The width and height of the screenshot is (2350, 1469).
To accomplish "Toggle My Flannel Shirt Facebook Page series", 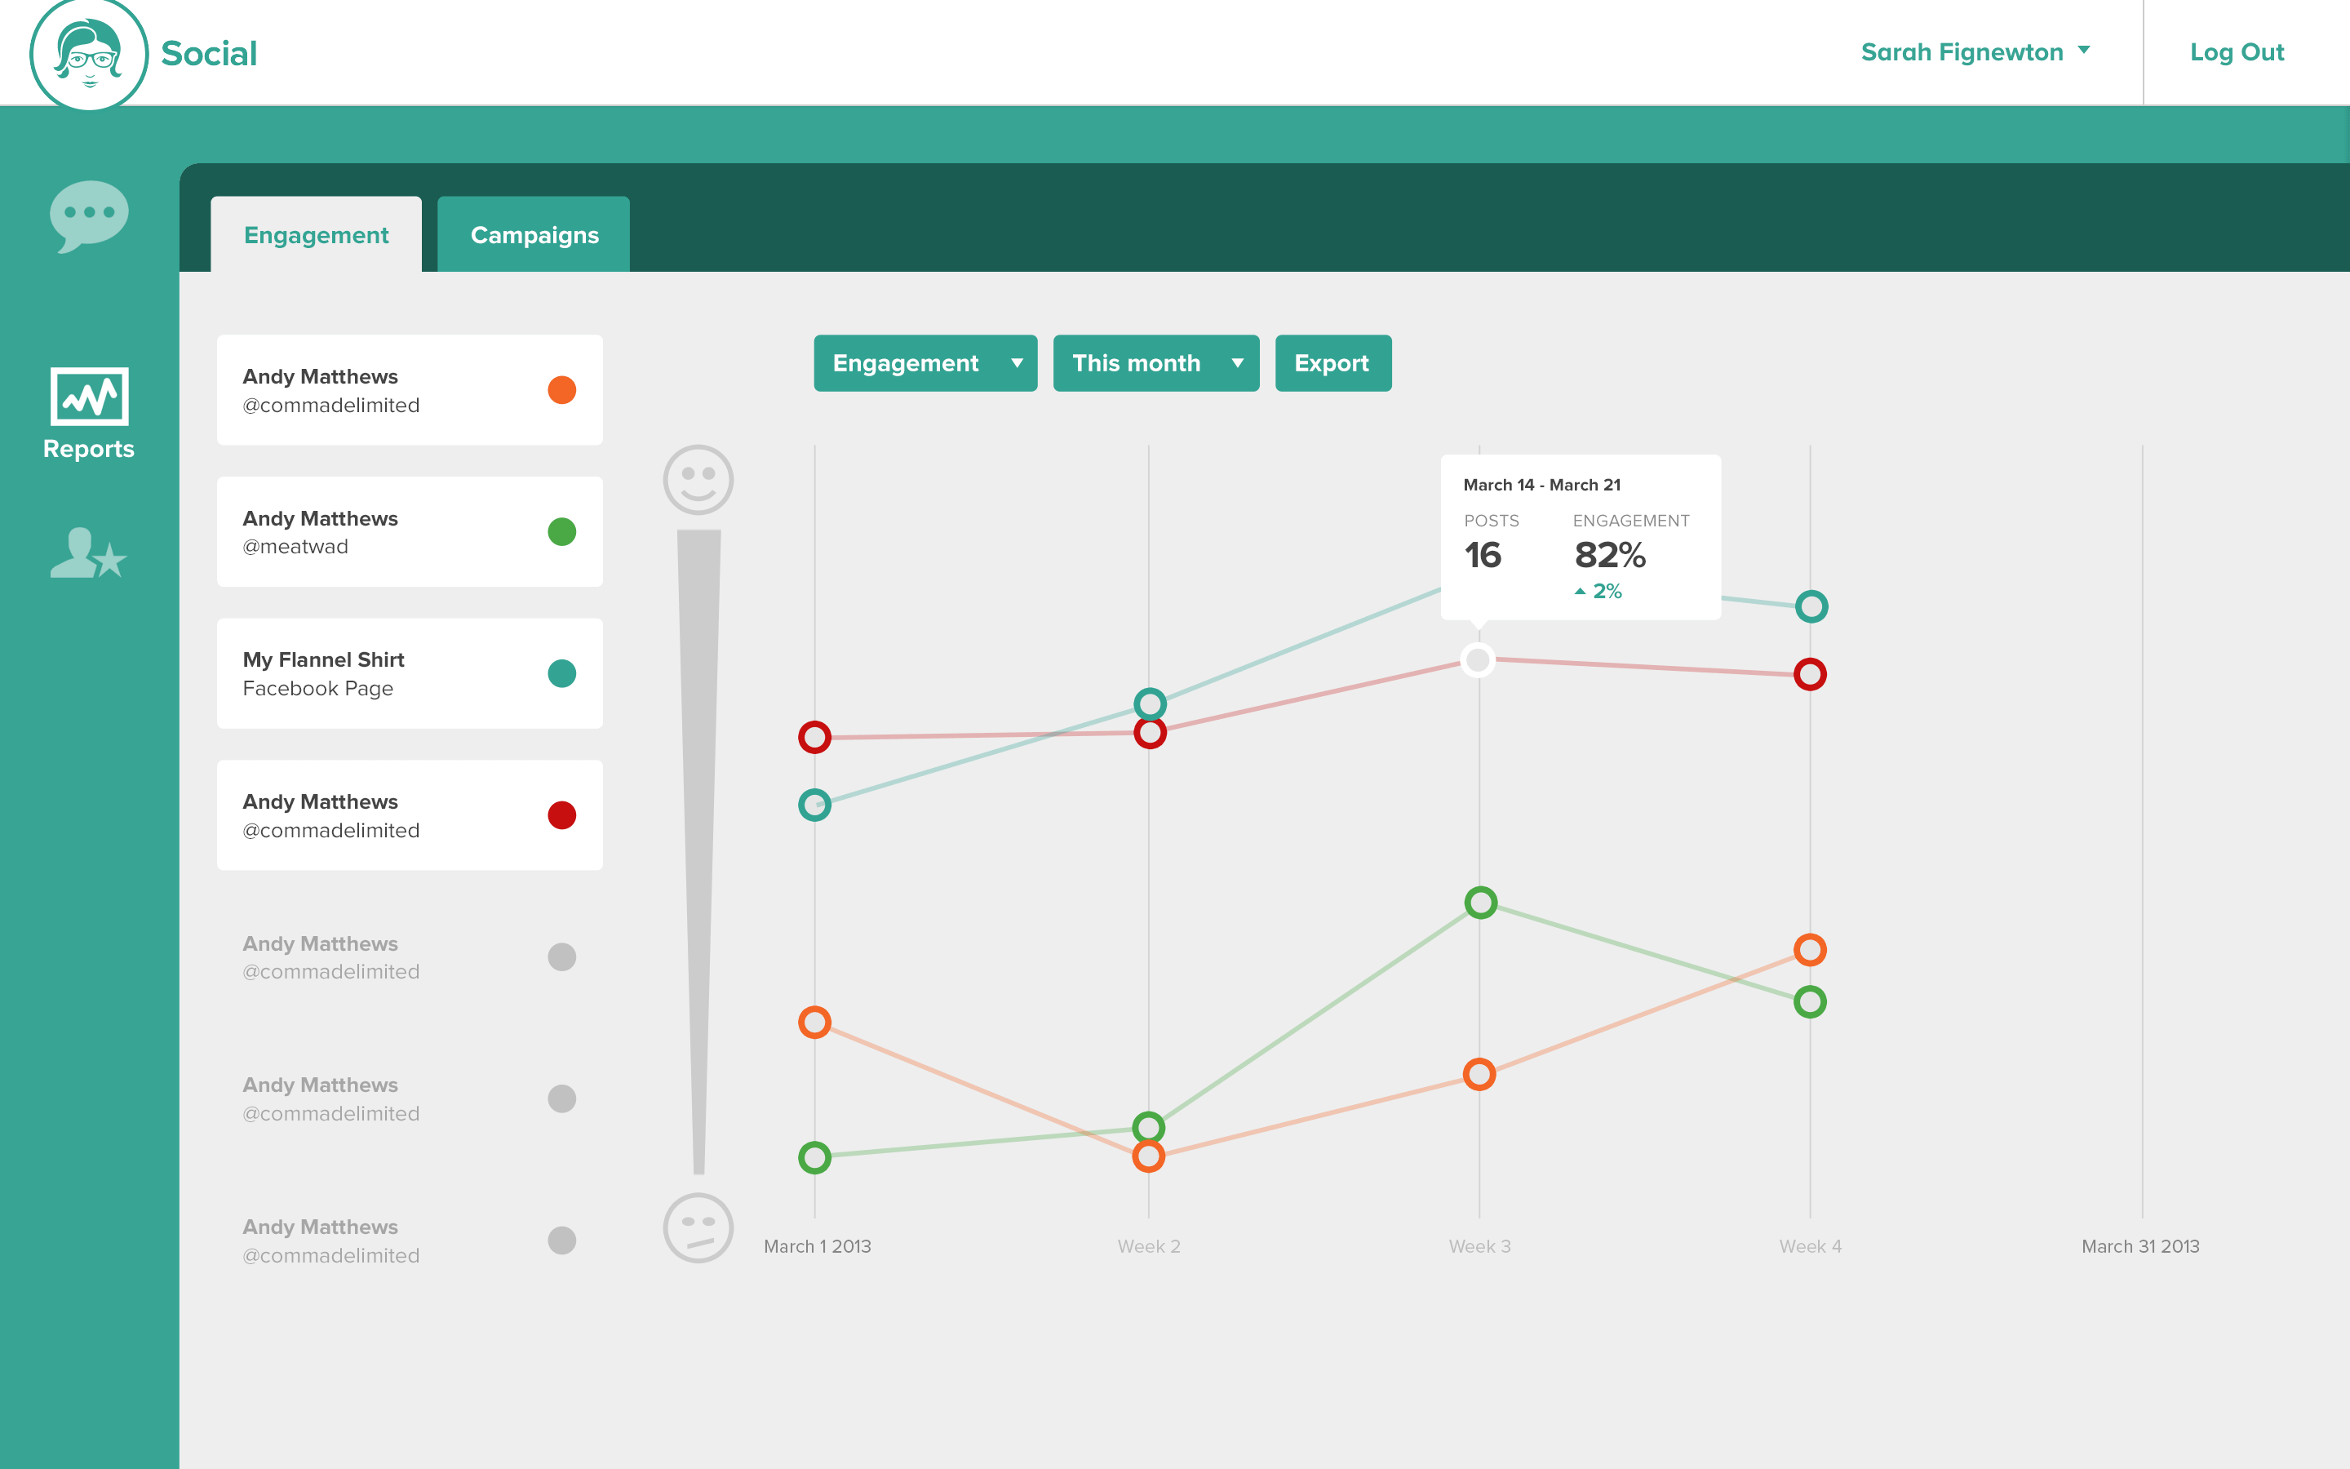I will click(x=409, y=673).
